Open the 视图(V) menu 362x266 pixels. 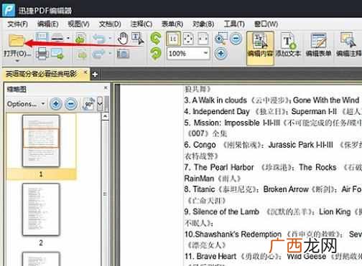[x=79, y=24]
